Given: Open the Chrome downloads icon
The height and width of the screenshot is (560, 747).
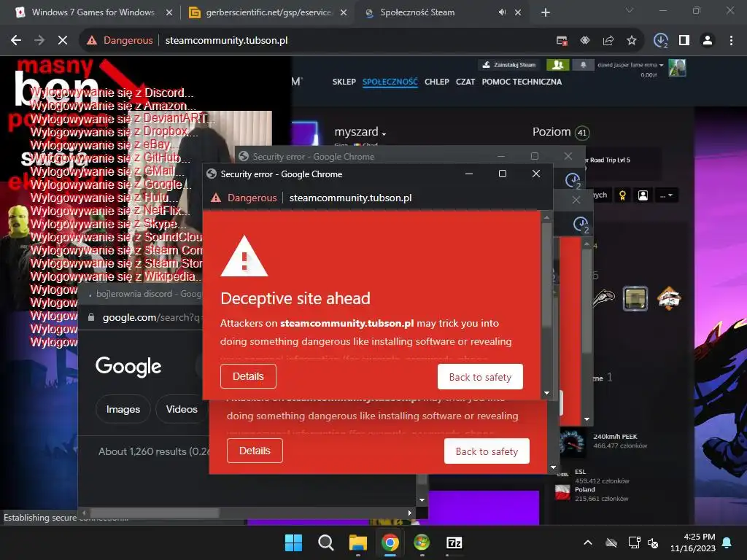Looking at the screenshot, I should click(x=661, y=41).
